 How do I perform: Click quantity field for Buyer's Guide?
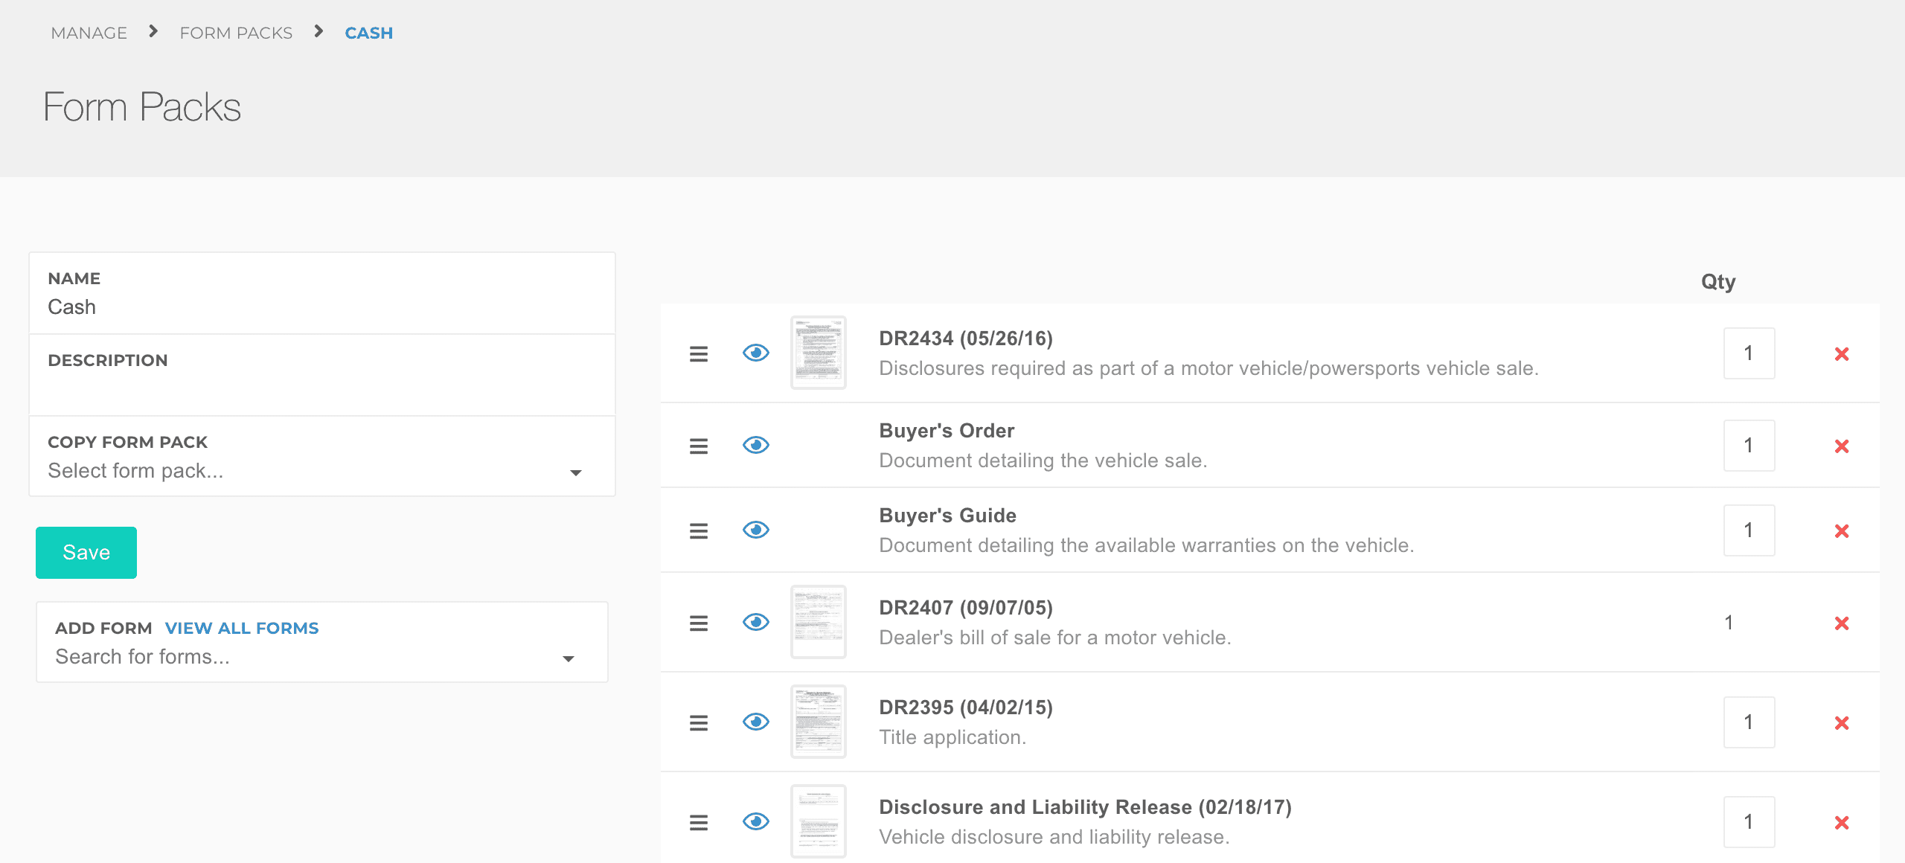1749,530
